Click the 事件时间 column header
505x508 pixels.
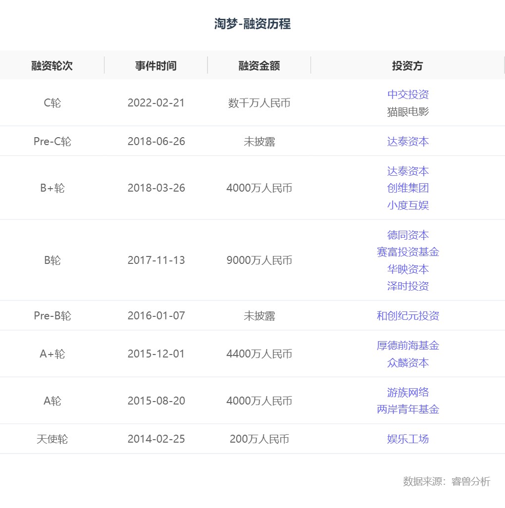156,66
